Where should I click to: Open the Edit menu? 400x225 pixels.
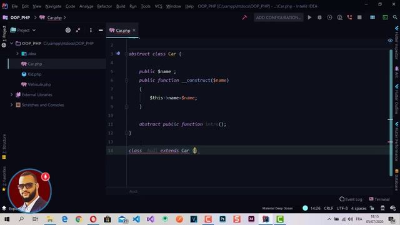point(25,6)
